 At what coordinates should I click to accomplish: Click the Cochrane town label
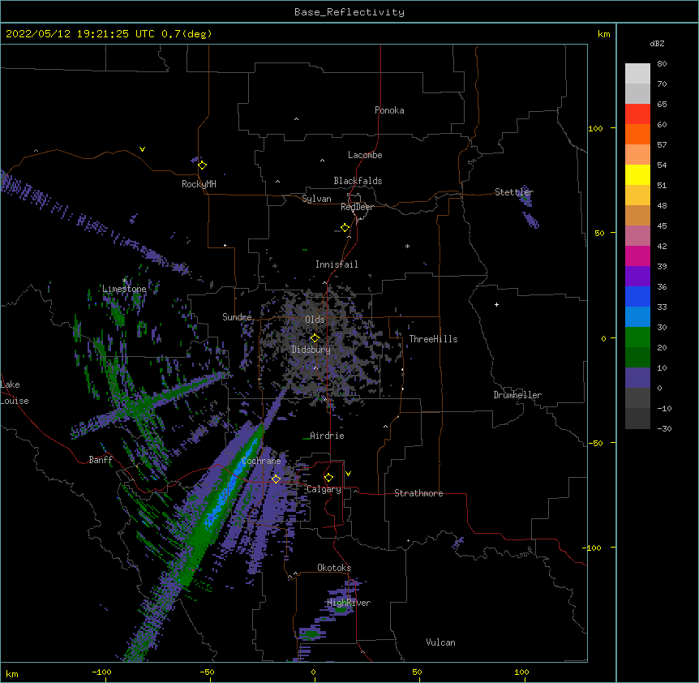click(x=261, y=461)
